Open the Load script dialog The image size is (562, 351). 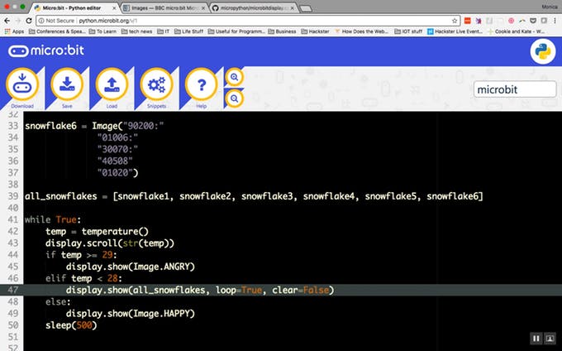[x=112, y=84]
